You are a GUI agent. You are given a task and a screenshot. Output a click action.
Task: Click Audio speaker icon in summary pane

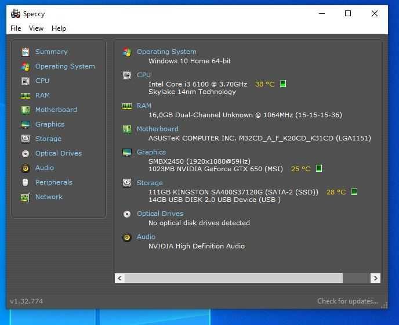[127, 237]
